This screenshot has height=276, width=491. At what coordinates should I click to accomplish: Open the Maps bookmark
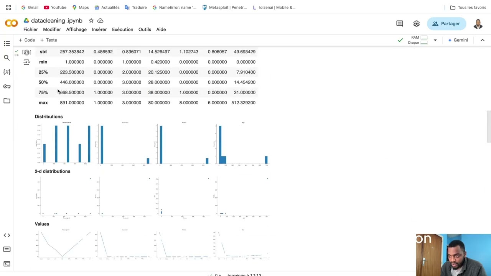tap(80, 7)
